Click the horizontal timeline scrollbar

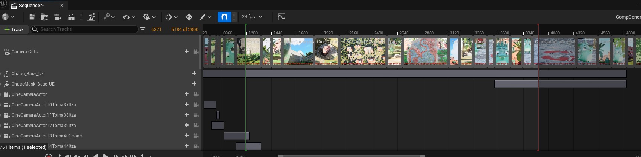pyautogui.click(x=352, y=156)
